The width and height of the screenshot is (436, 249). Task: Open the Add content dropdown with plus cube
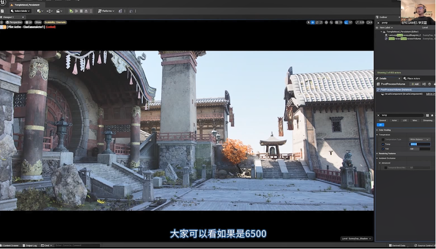click(40, 11)
